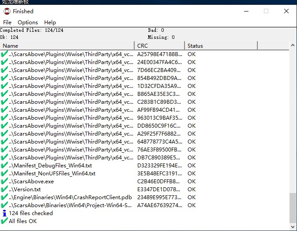Sort list by the Name column header
297x231 pixels.
tap(67, 46)
